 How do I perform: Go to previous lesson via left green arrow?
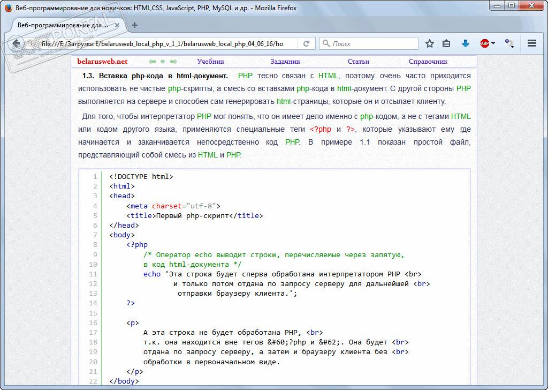(152, 62)
